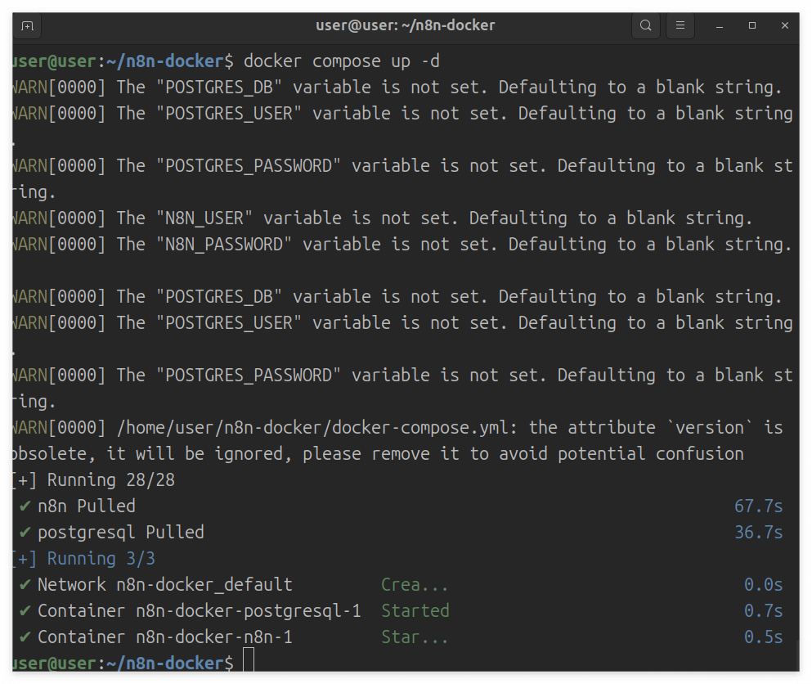Close the terminal window
This screenshot has width=812, height=684.
[784, 25]
